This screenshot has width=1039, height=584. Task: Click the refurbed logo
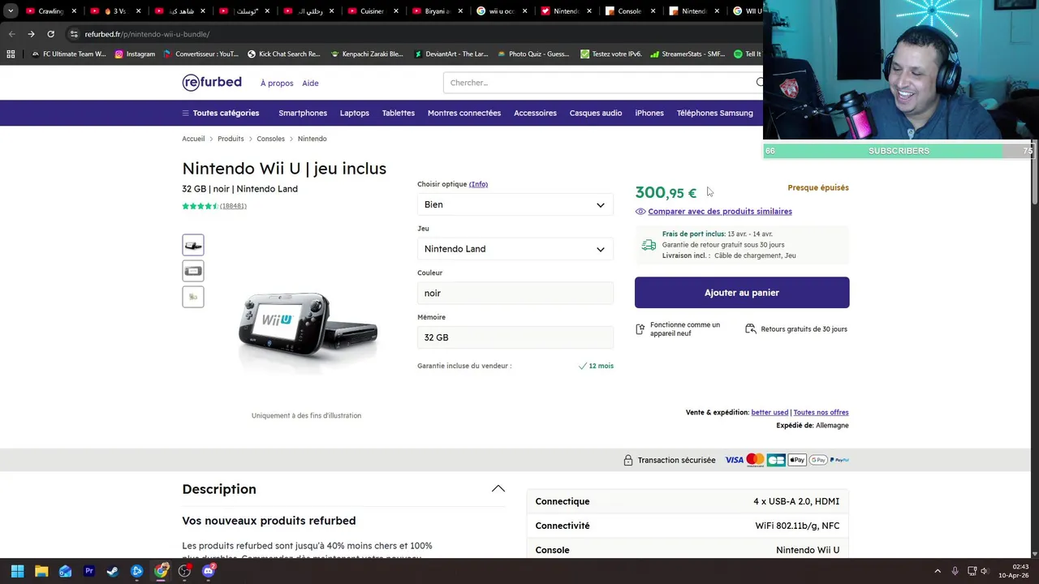click(212, 83)
